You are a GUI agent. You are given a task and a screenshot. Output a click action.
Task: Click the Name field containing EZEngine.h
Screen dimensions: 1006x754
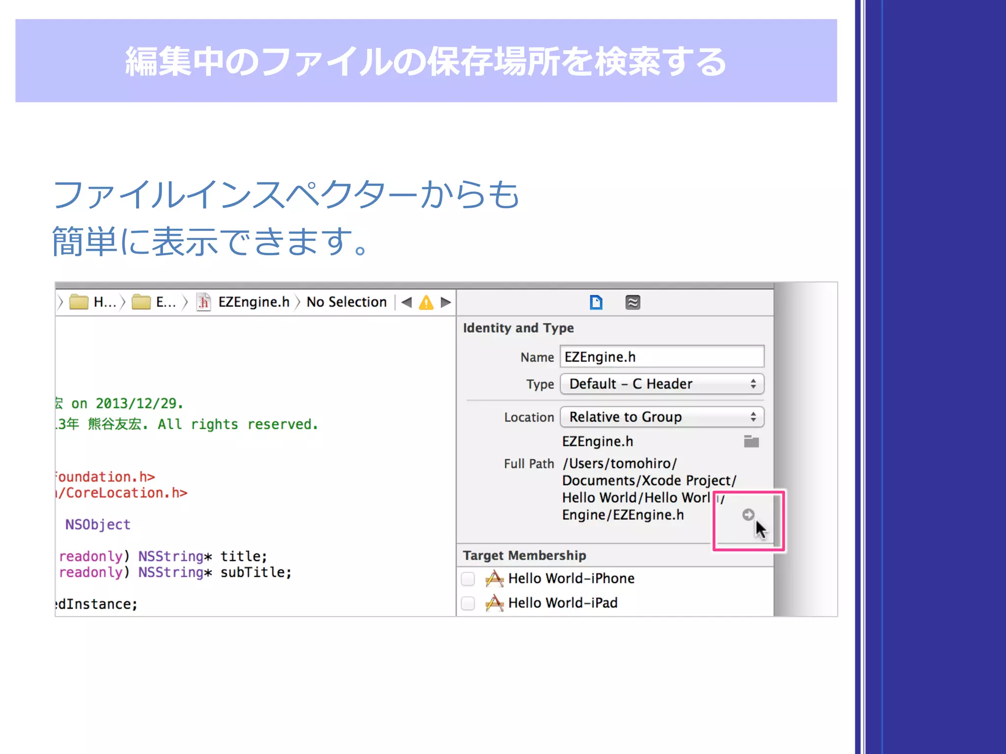click(x=662, y=356)
